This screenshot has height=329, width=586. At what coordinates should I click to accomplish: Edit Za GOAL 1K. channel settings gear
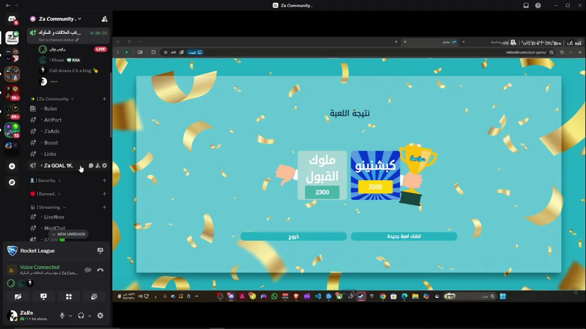tap(104, 165)
